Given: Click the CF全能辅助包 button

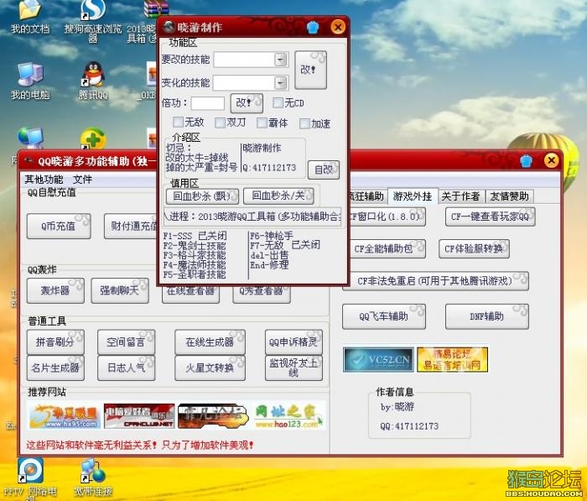Looking at the screenshot, I should coord(387,248).
